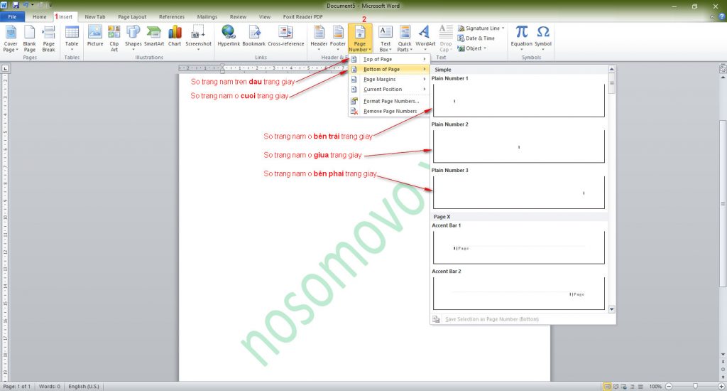Open the Symbol dropdown

[x=543, y=36]
